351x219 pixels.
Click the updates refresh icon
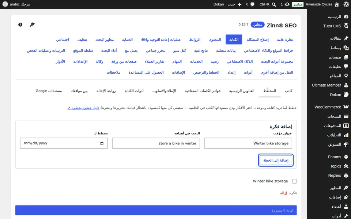[287, 4]
